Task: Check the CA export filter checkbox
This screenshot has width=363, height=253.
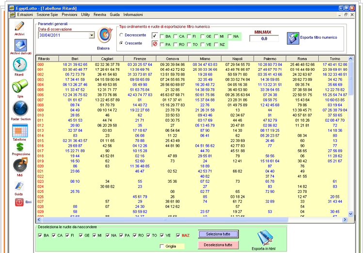Action: (x=175, y=36)
